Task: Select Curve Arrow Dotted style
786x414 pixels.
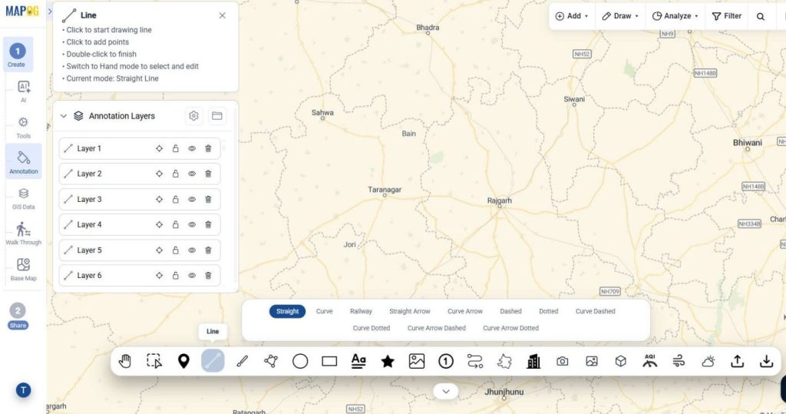Action: [x=510, y=328]
